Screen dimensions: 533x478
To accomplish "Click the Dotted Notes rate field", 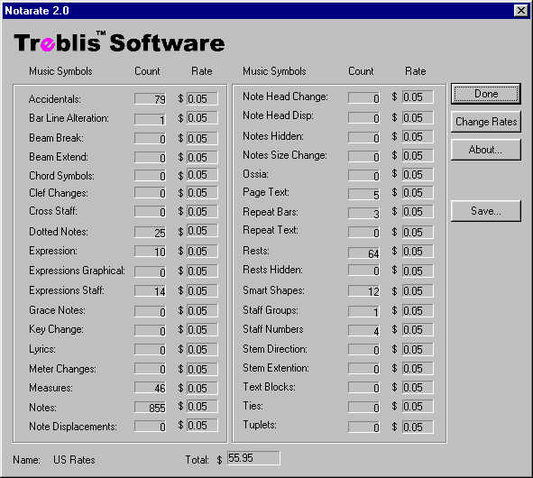I will tap(202, 231).
